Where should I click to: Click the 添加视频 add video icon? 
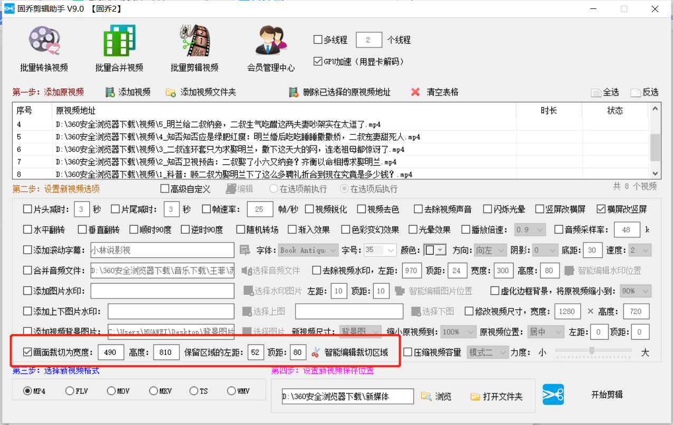[x=110, y=92]
